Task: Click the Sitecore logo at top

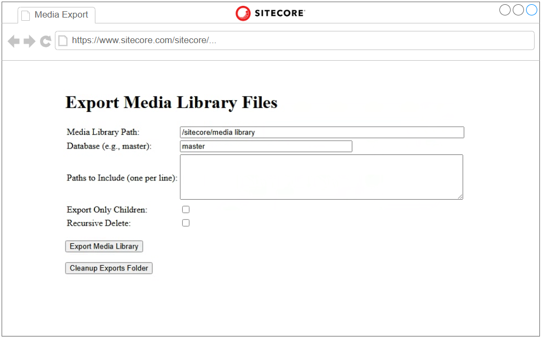Action: coord(270,13)
